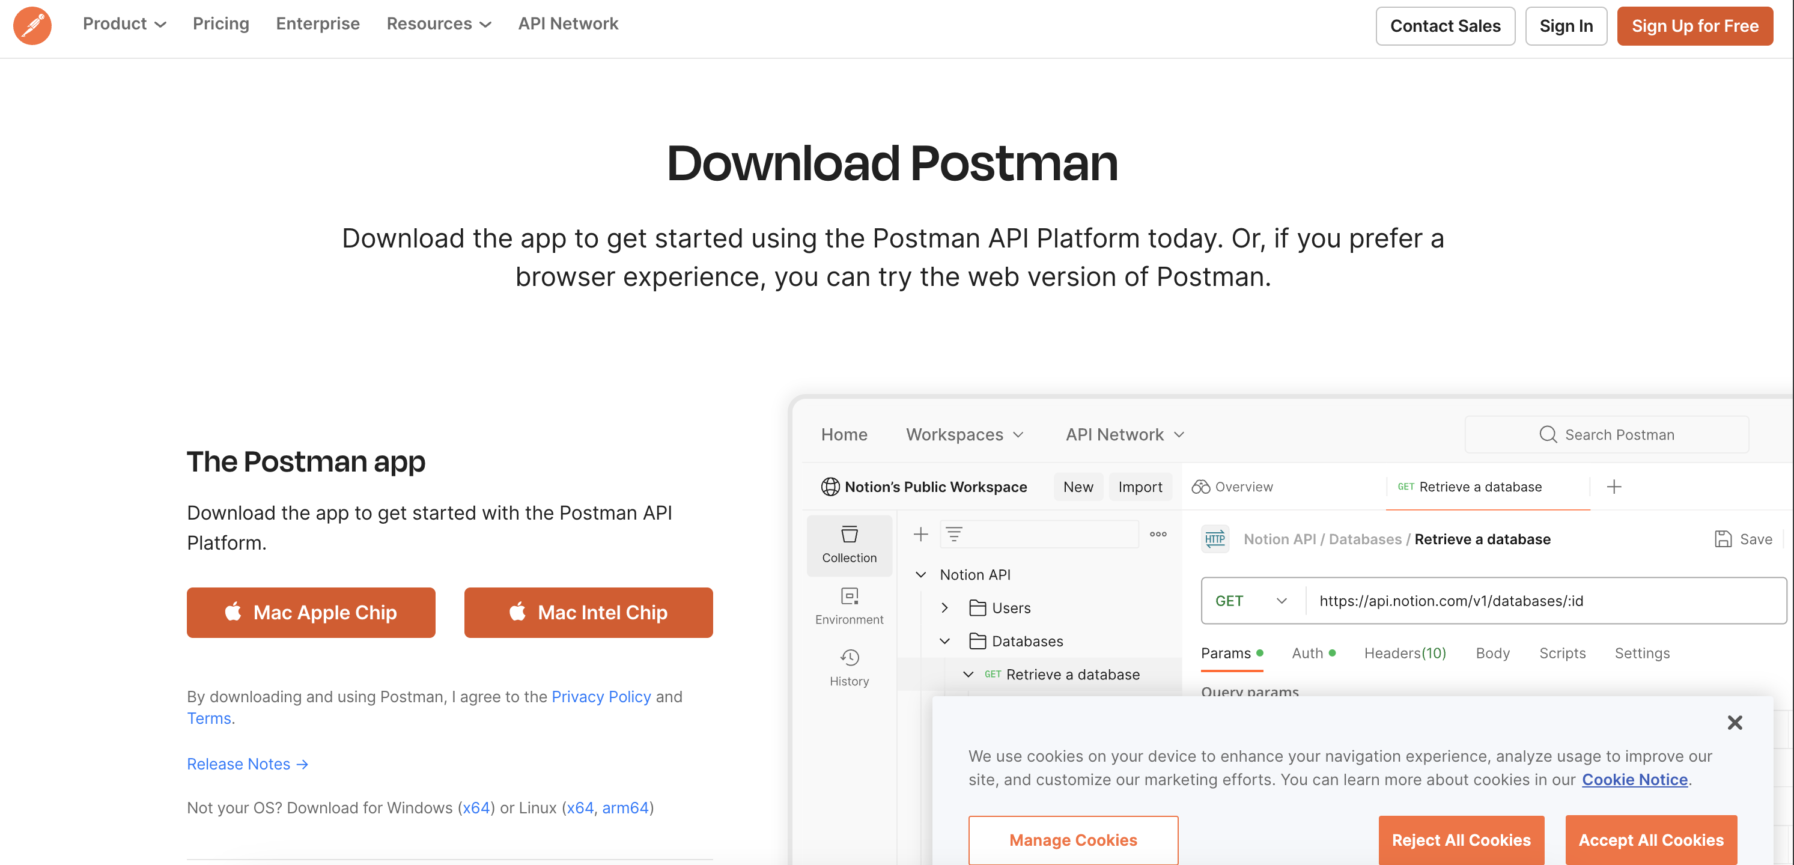1794x865 pixels.
Task: Click the Contact Sales button
Action: 1444,26
